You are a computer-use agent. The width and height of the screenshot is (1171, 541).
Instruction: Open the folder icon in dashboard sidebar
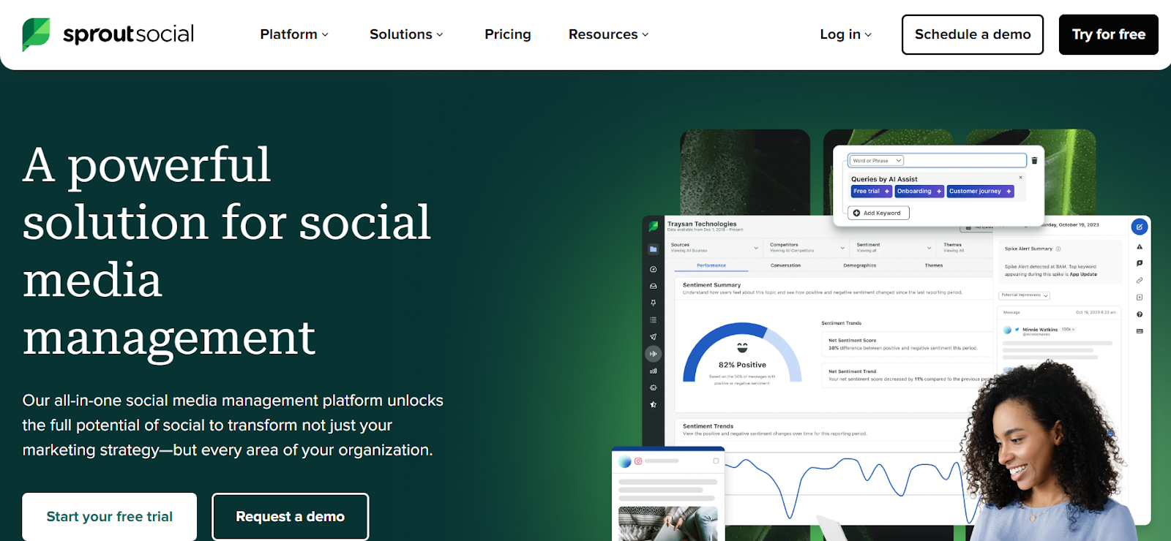[x=653, y=249]
